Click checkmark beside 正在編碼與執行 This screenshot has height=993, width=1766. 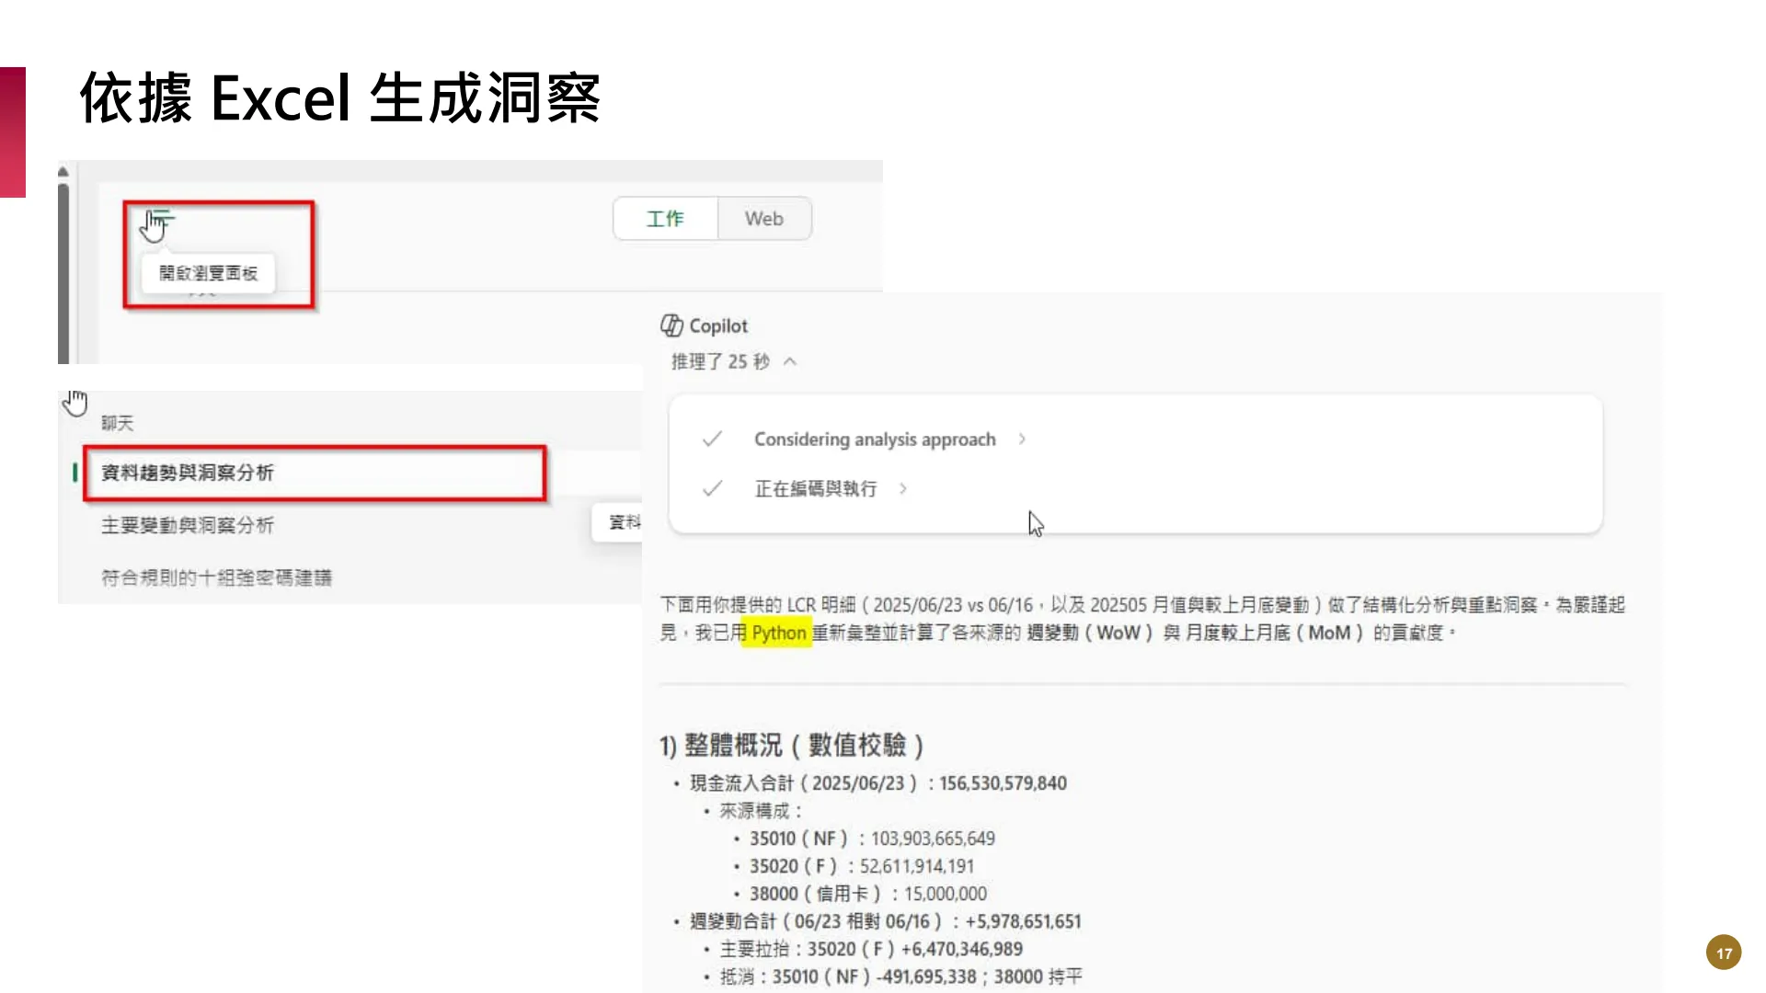click(x=712, y=488)
